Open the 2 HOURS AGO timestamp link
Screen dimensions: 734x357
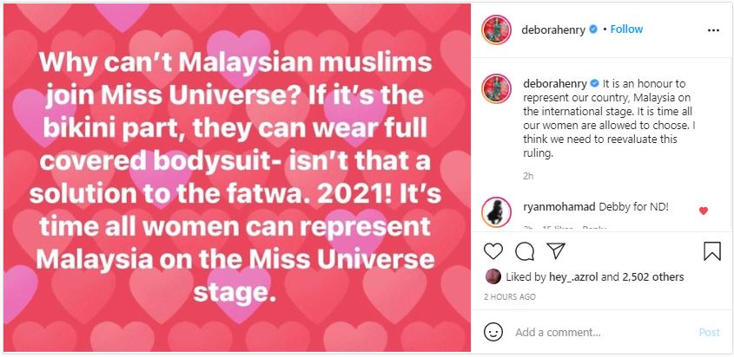[510, 297]
